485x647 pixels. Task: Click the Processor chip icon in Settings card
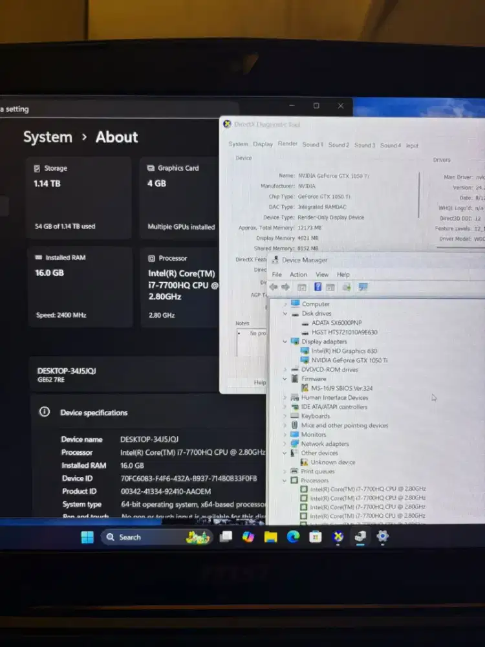click(x=151, y=258)
